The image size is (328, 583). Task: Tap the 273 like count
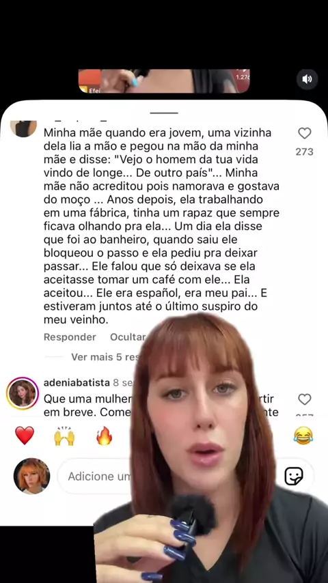(x=305, y=152)
